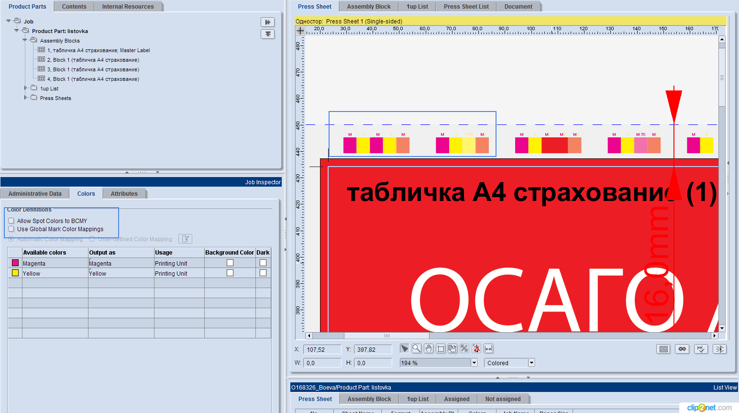Click the Y coordinate field
The width and height of the screenshot is (739, 413).
pos(373,349)
